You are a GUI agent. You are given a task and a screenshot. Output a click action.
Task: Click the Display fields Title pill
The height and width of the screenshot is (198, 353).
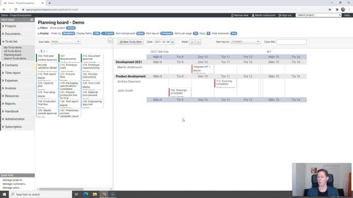[97, 34]
